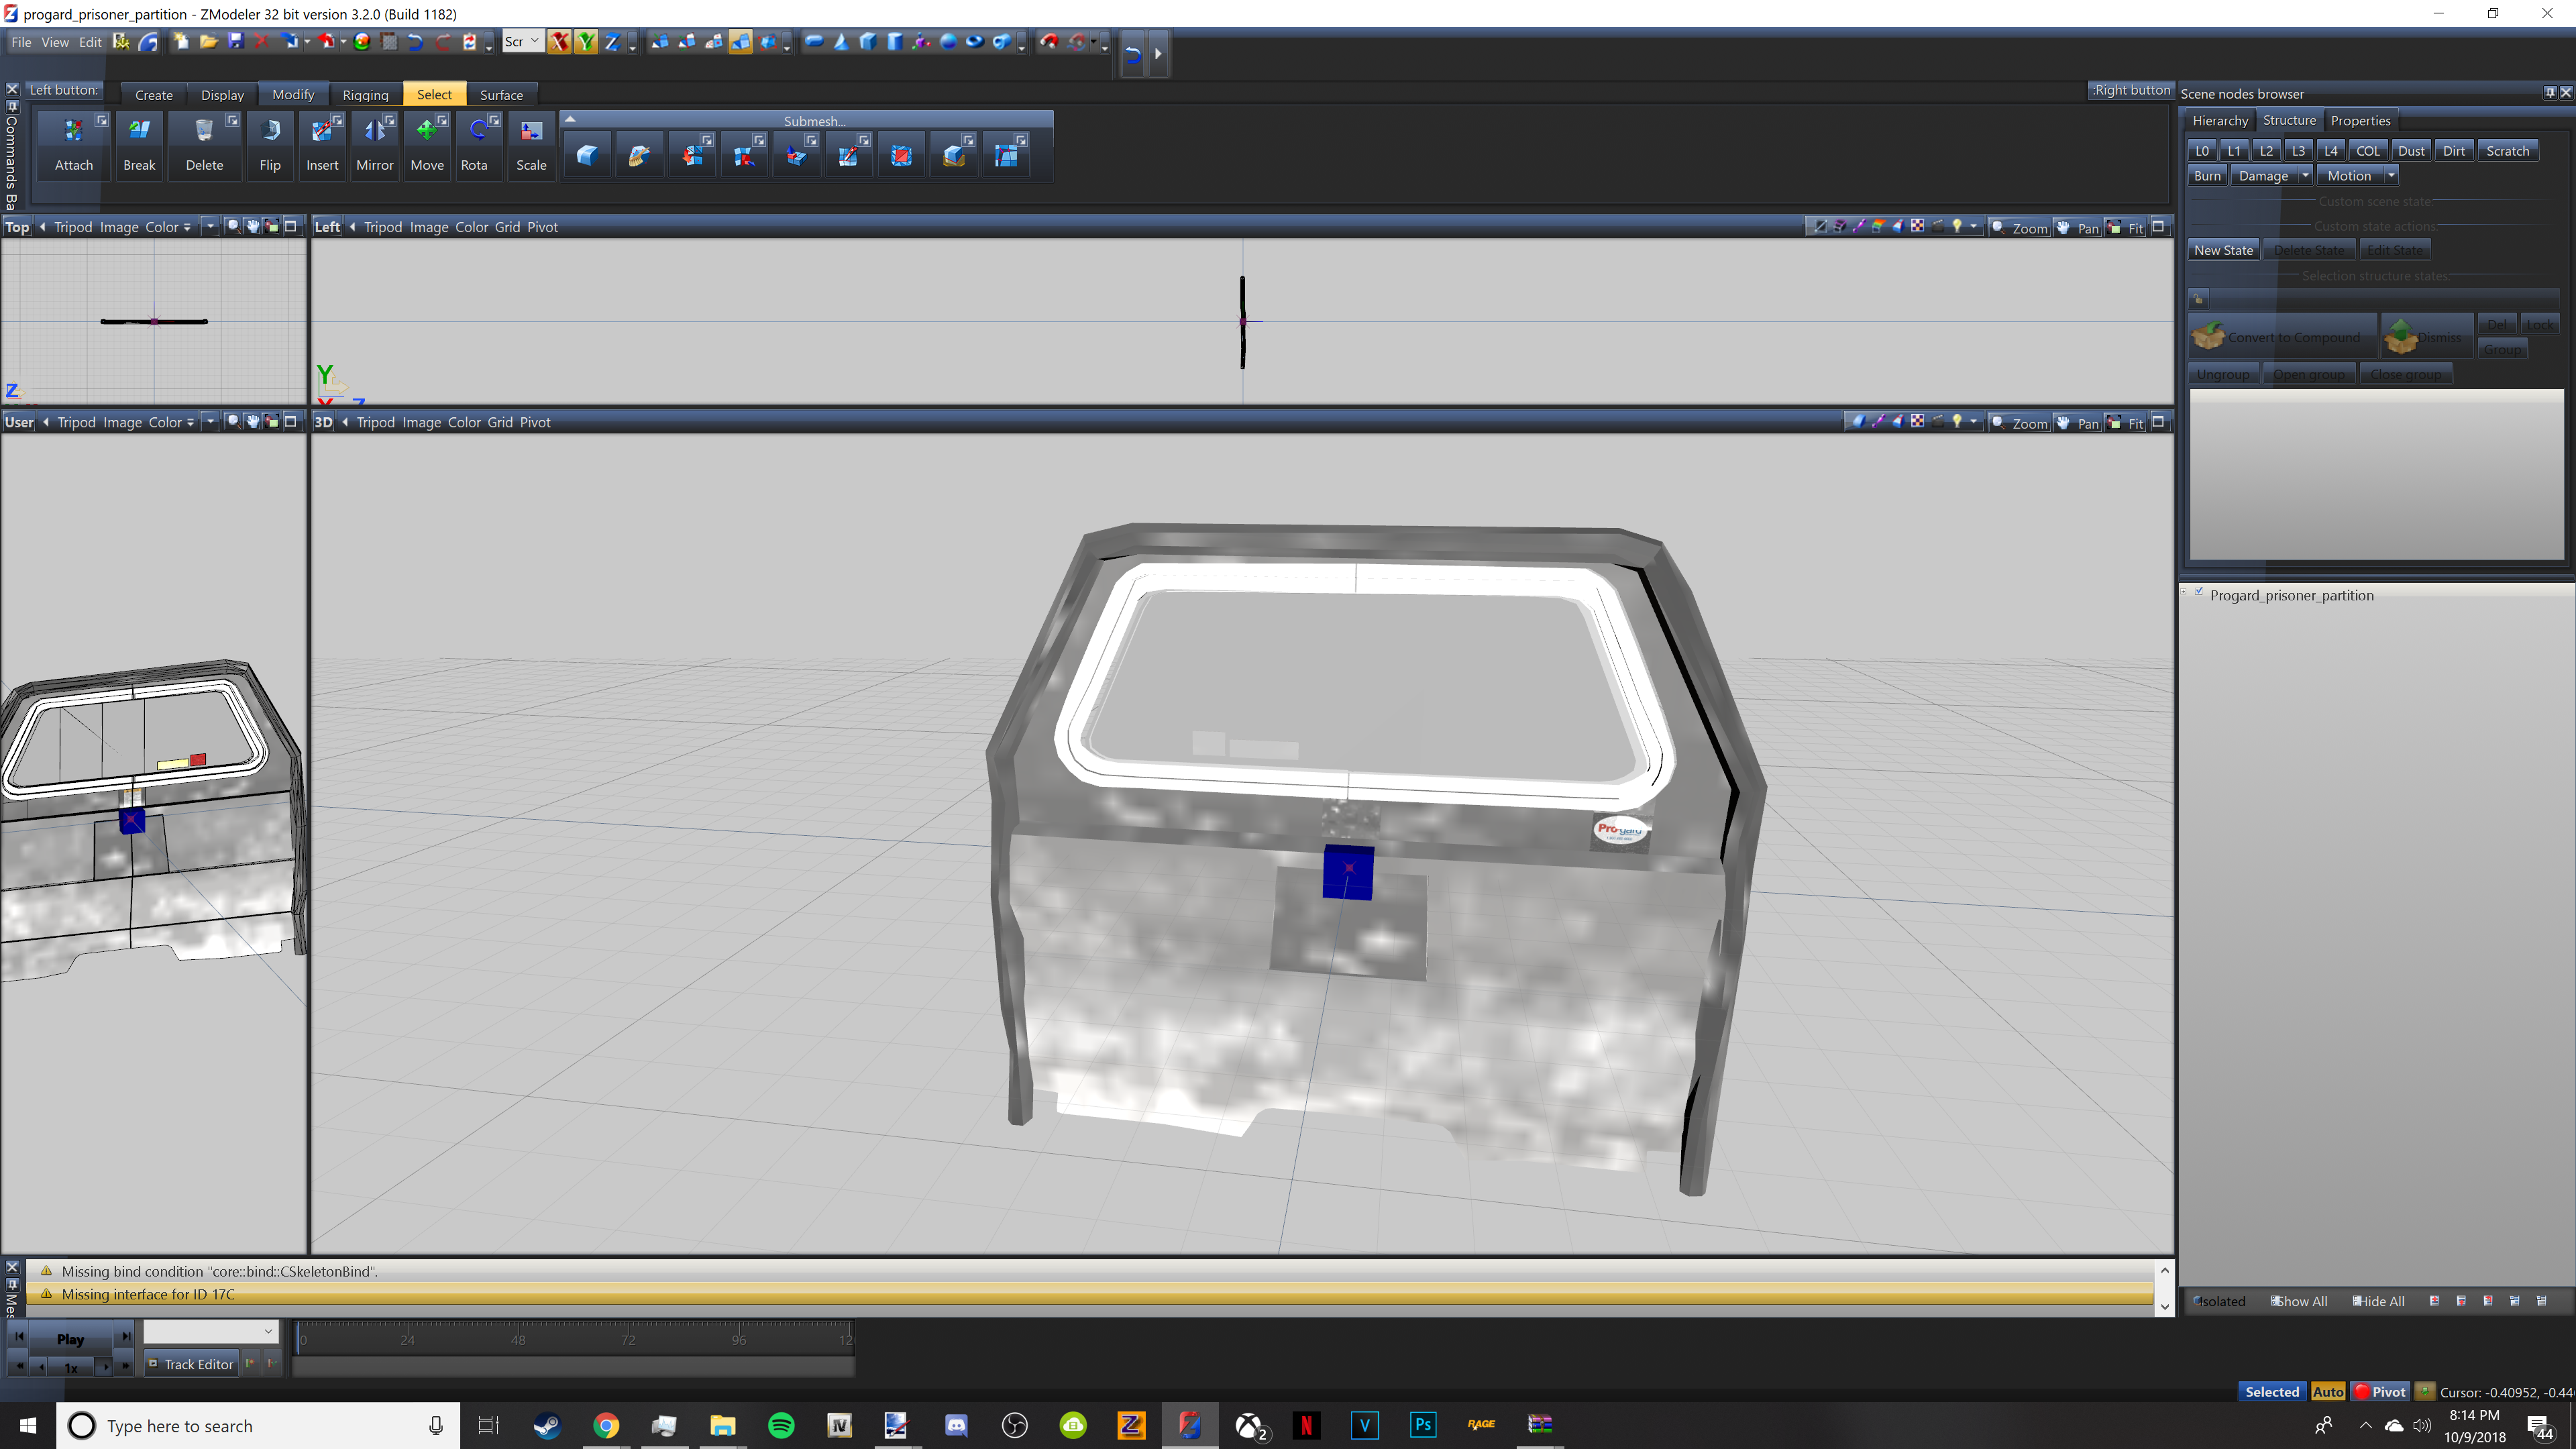
Task: Click the open folder icon
Action: (x=208, y=41)
